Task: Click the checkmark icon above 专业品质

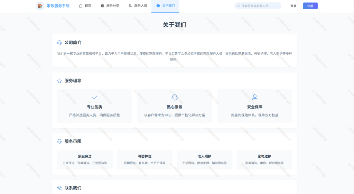Action: (94, 97)
